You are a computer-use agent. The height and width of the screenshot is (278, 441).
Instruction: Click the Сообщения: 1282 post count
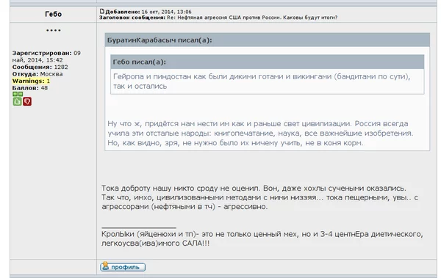(x=40, y=67)
